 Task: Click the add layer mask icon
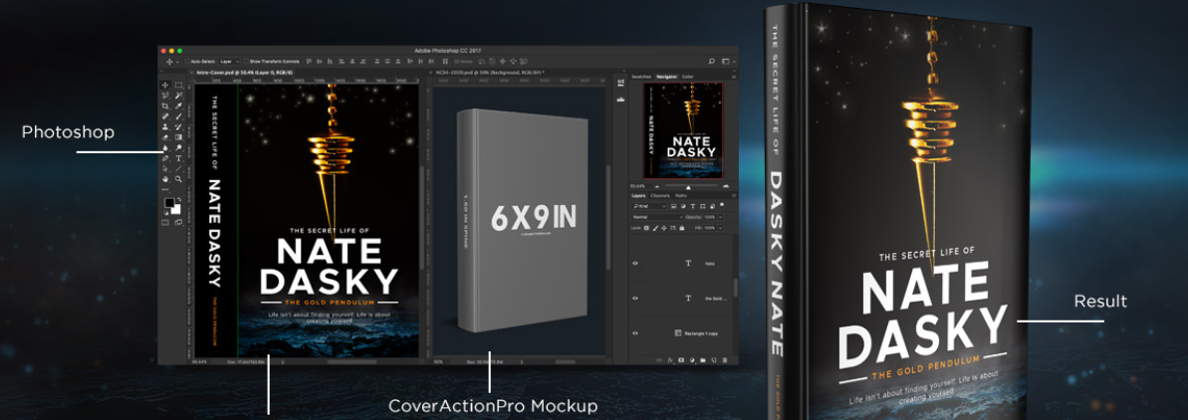(681, 359)
